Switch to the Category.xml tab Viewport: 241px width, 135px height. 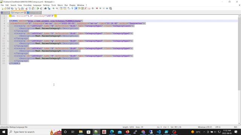pos(18,13)
